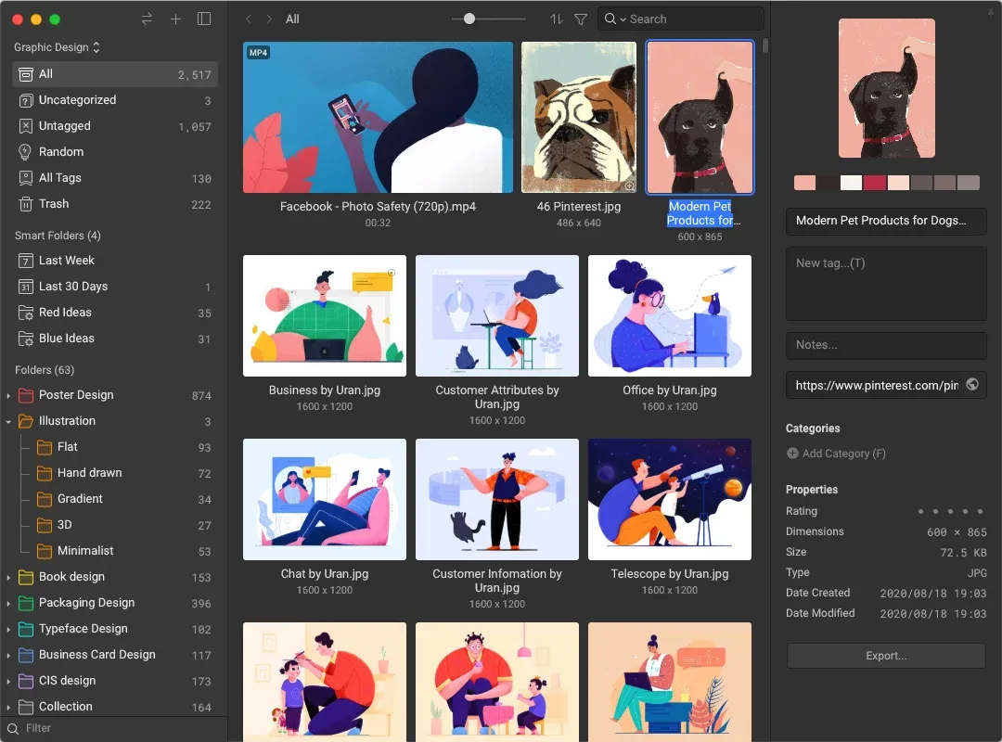Select the All library item
This screenshot has width=1002, height=742.
tap(115, 74)
